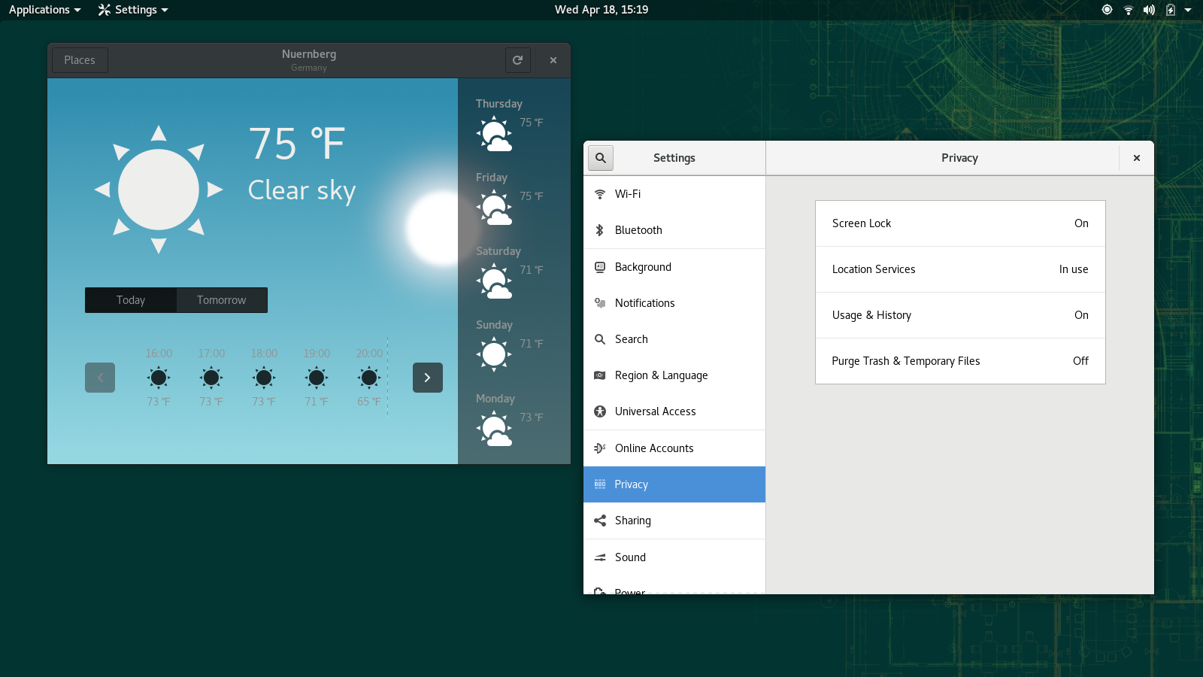The width and height of the screenshot is (1203, 677).
Task: Click the Places button
Action: click(x=80, y=60)
